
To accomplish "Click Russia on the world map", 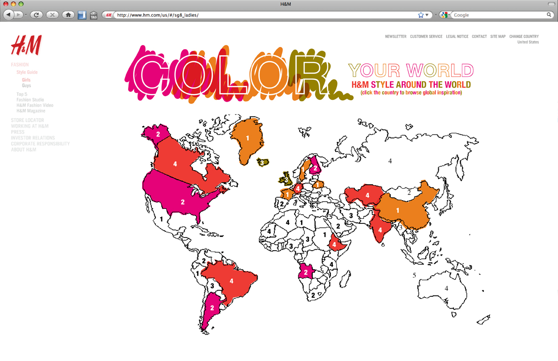I will coord(390,161).
